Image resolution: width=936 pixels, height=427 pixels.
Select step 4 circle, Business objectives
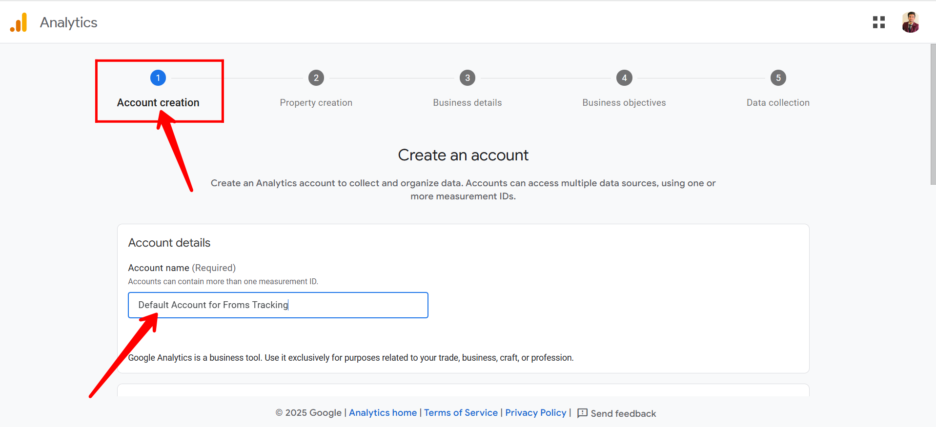coord(624,78)
